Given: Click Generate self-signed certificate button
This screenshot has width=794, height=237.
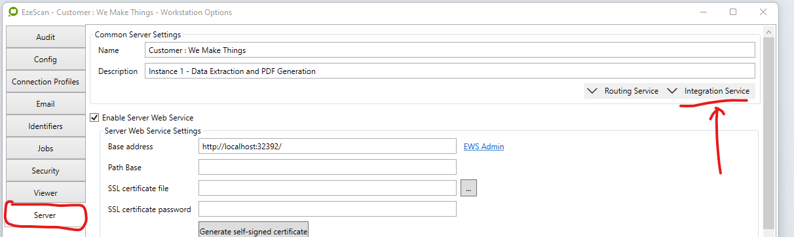Looking at the screenshot, I should click(254, 231).
